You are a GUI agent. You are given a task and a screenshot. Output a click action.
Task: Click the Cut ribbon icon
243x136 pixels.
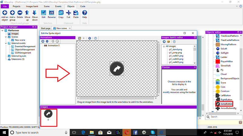[x=68, y=13]
